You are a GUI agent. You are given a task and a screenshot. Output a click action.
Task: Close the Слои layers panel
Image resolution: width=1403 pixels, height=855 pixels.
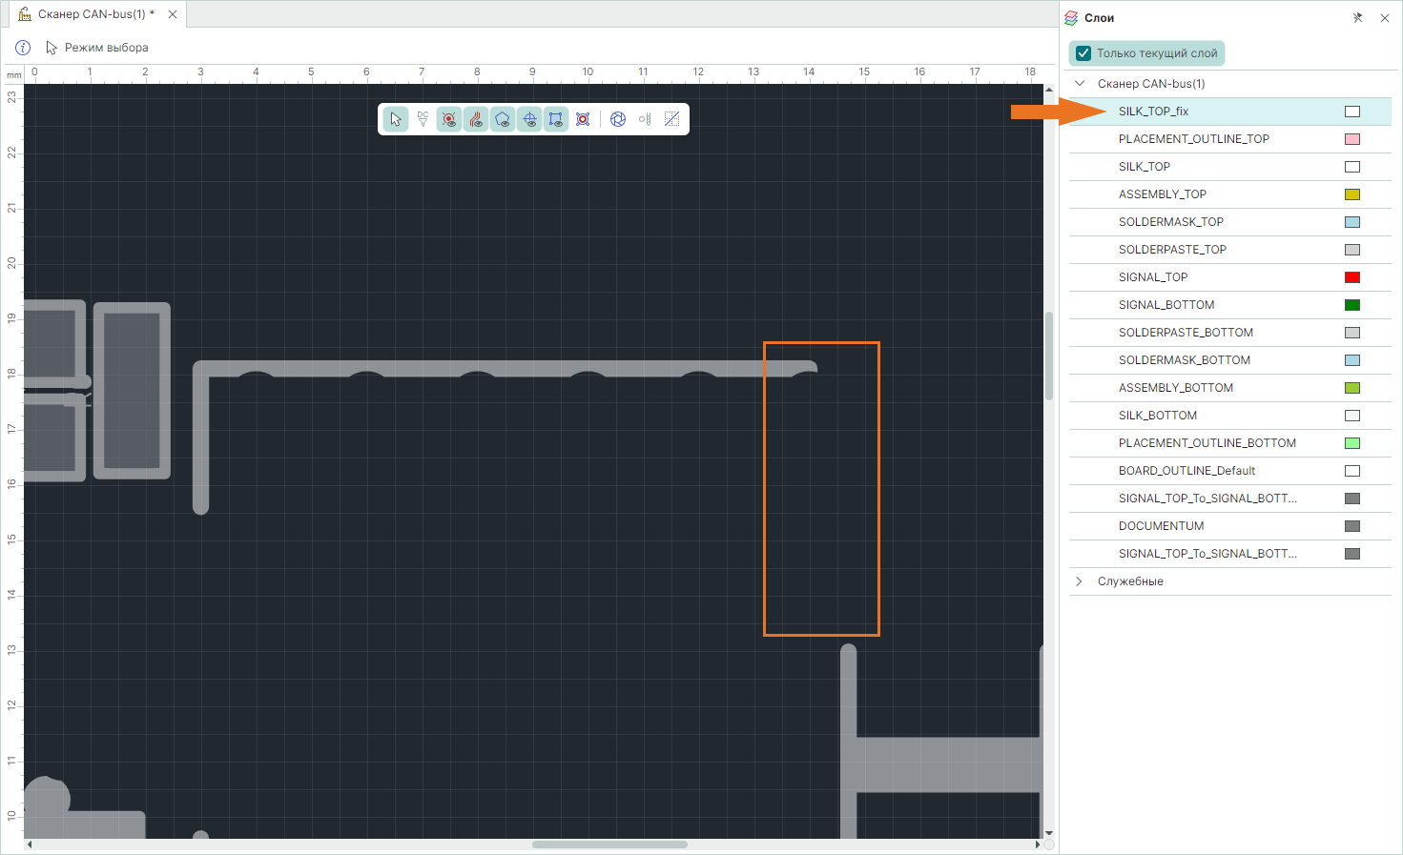tap(1385, 18)
